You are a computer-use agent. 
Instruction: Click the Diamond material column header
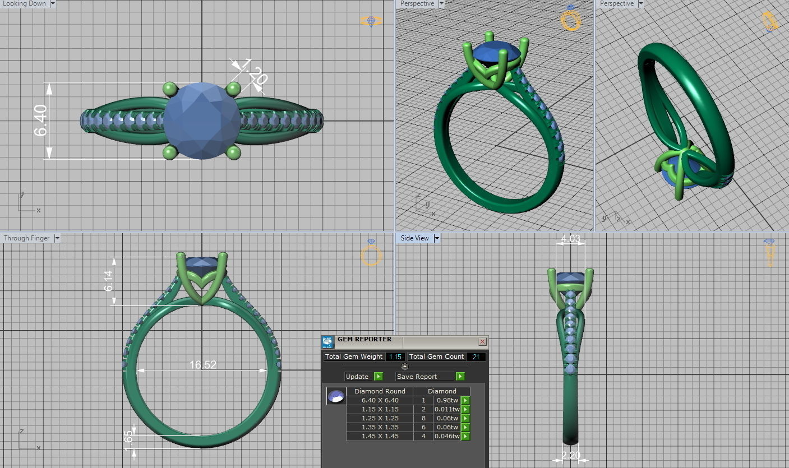(x=442, y=391)
